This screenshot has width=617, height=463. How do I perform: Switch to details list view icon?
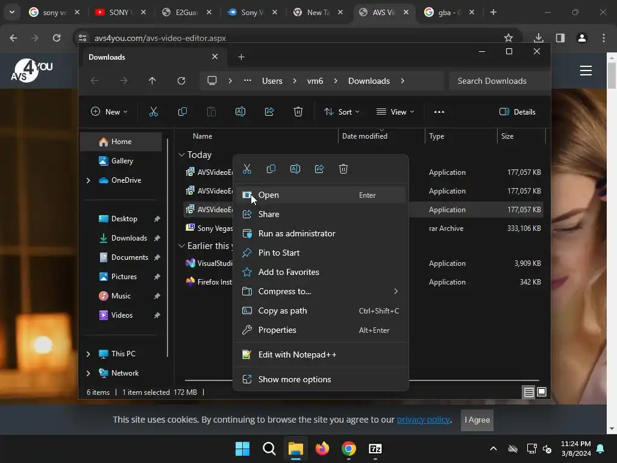[x=529, y=392]
